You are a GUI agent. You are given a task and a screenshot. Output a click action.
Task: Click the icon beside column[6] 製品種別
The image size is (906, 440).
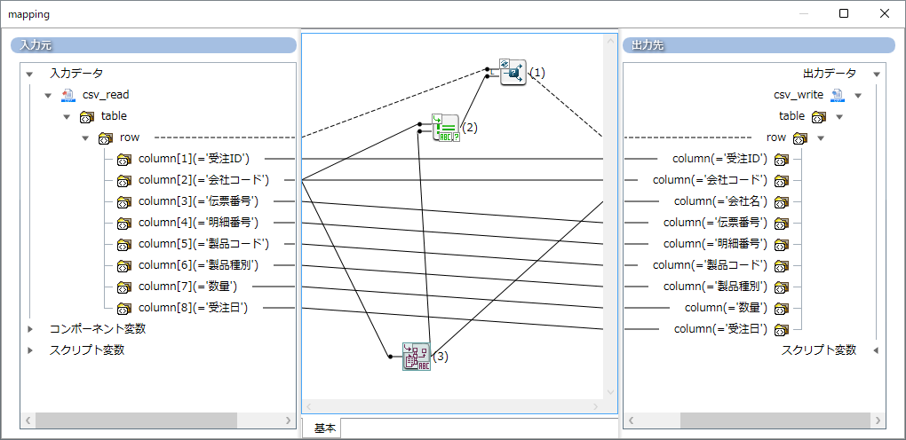[123, 266]
